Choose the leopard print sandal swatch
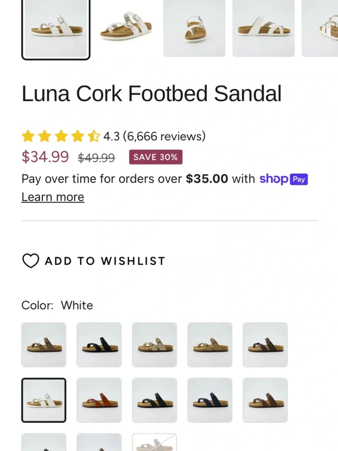Image resolution: width=338 pixels, height=451 pixels. point(154,442)
